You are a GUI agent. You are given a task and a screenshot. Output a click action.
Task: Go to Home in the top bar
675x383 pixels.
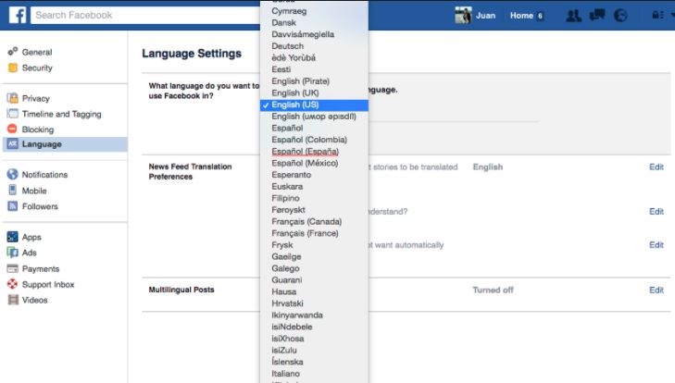coord(521,16)
